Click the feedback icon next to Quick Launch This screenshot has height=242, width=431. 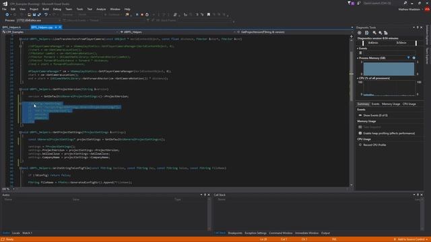[359, 3]
